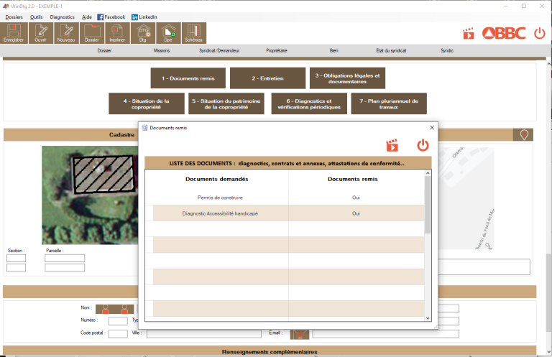Click the map location pin icon
This screenshot has height=357, width=552.
click(x=524, y=135)
